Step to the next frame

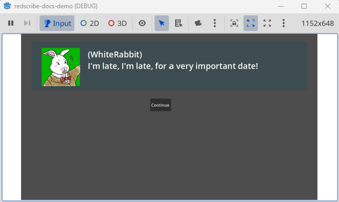[x=27, y=23]
